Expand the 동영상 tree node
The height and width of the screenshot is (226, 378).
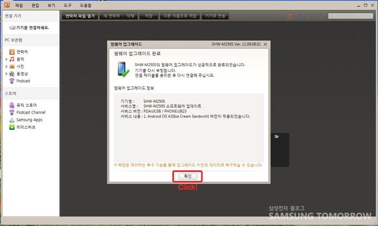(x=6, y=73)
